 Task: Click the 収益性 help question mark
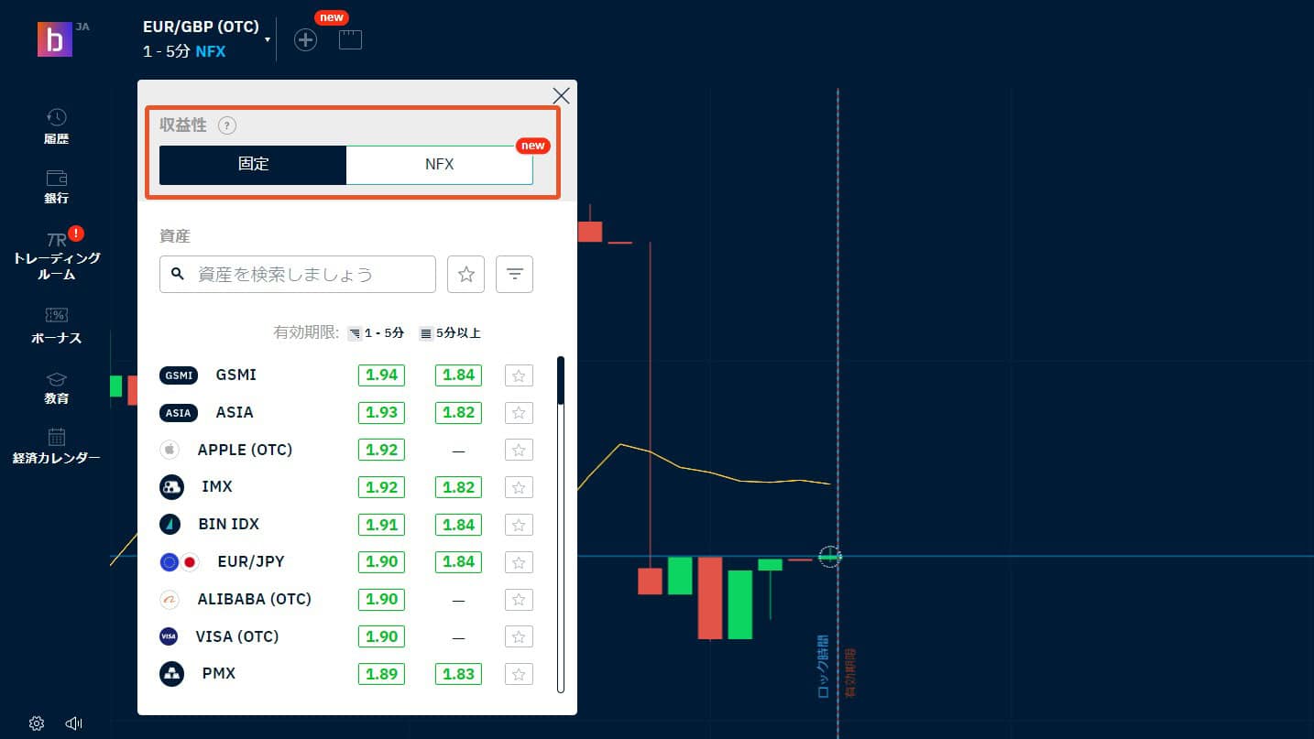227,126
